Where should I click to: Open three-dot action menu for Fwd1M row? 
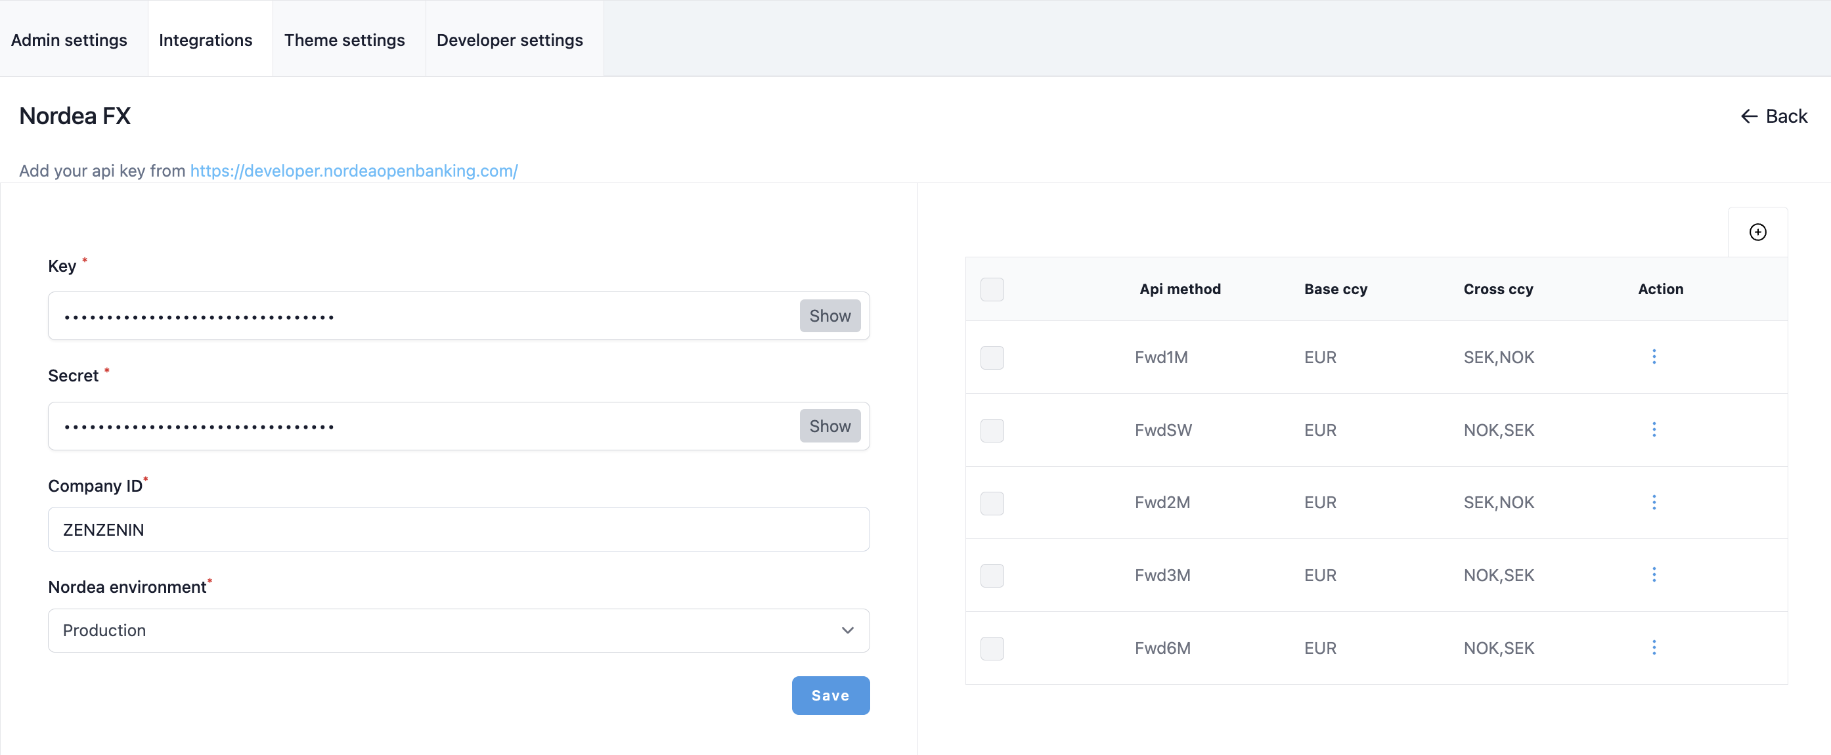point(1653,356)
